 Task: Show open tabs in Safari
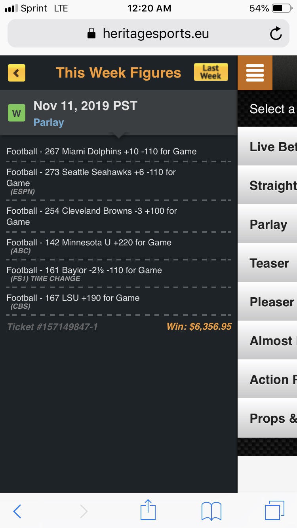coord(274,511)
